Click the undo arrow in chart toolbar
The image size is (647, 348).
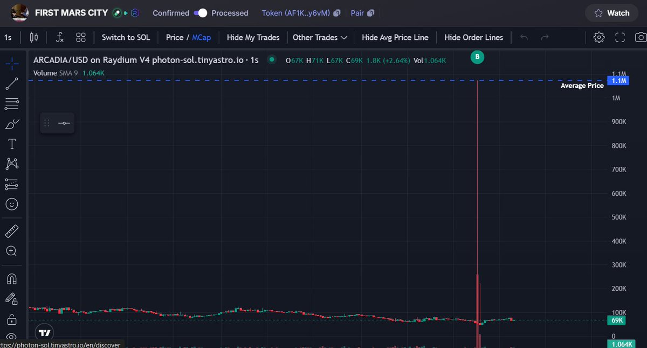pos(524,37)
